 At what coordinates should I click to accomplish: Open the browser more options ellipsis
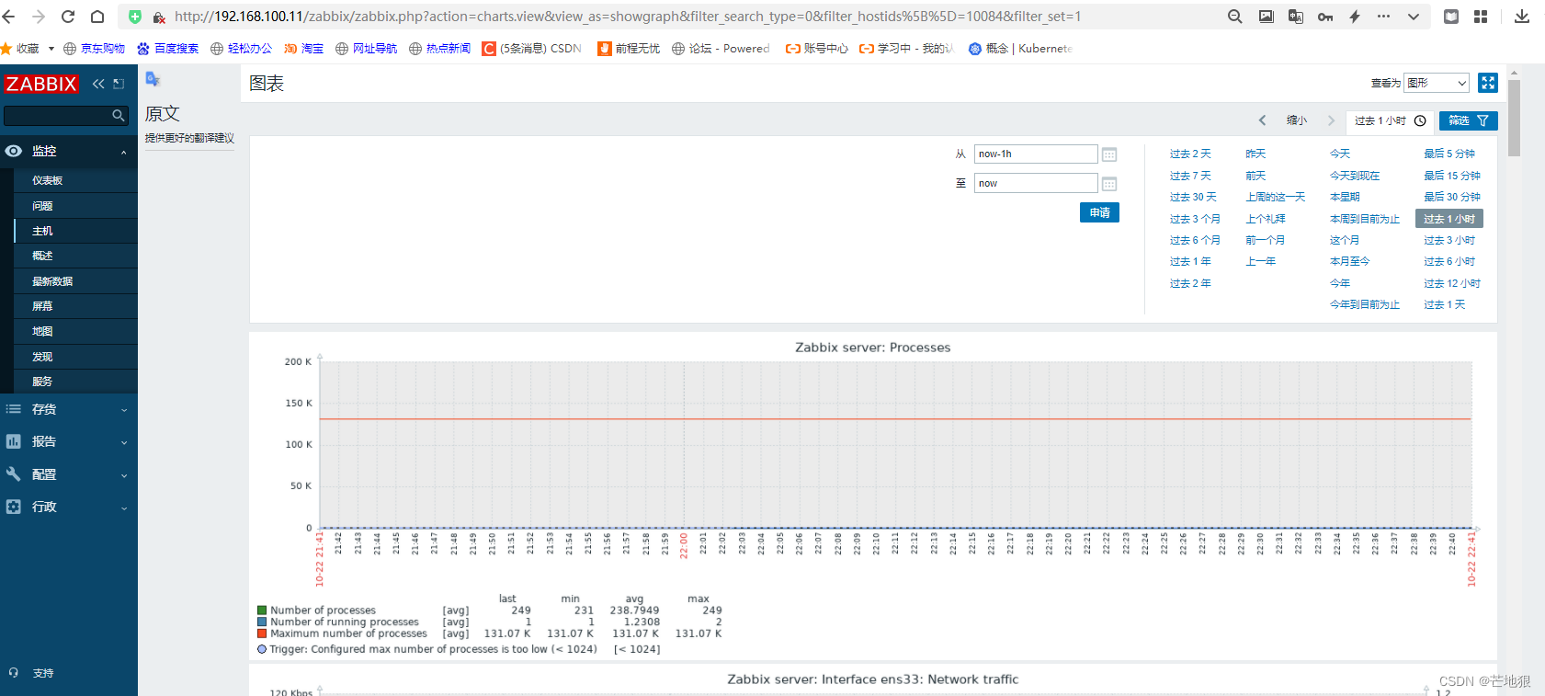[1384, 17]
